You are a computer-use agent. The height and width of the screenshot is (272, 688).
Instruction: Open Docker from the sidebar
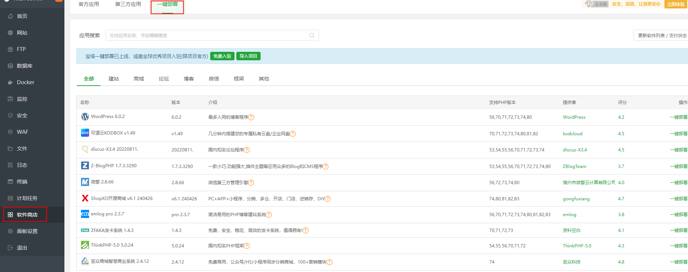(x=25, y=82)
